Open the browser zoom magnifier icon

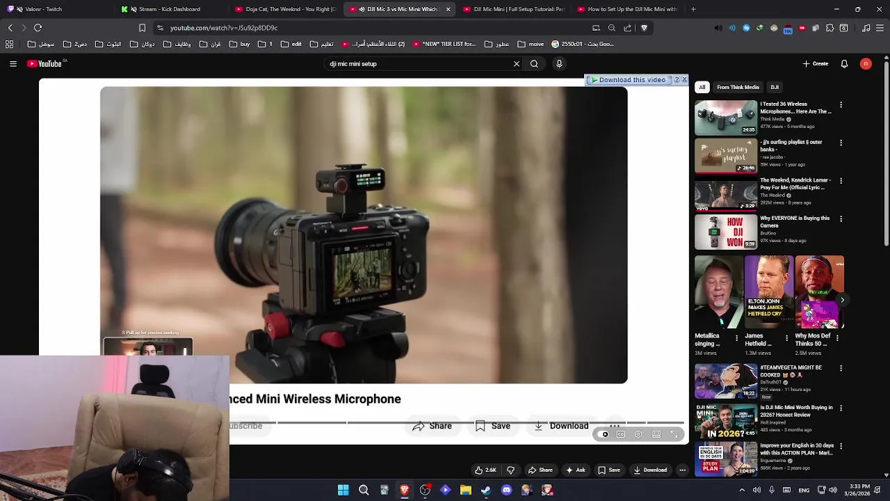coord(612,28)
